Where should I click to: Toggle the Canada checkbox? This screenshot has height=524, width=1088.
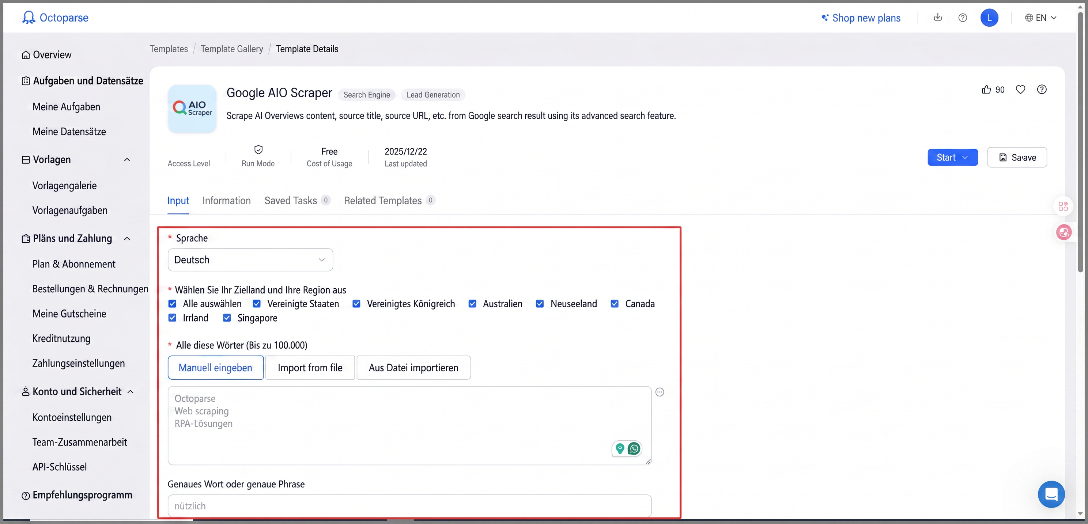coord(615,304)
